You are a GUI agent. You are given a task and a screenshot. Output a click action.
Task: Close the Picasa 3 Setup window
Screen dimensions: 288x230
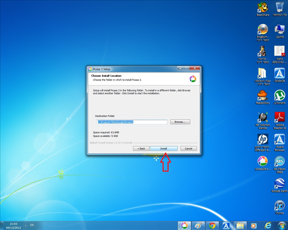(x=197, y=69)
